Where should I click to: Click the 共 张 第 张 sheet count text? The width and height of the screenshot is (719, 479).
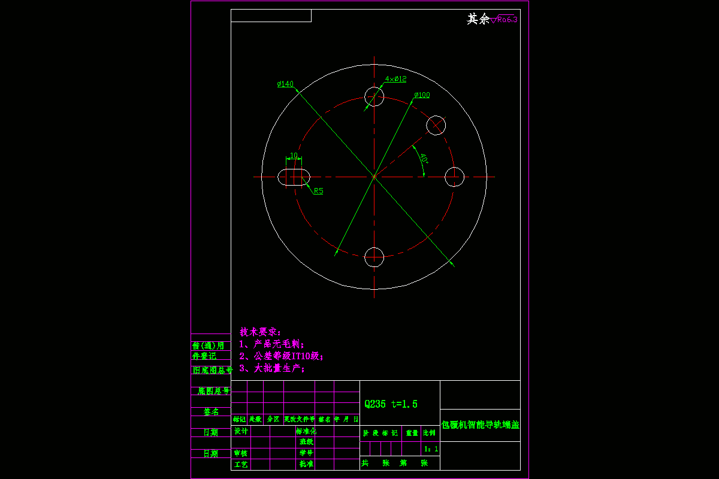click(x=394, y=463)
